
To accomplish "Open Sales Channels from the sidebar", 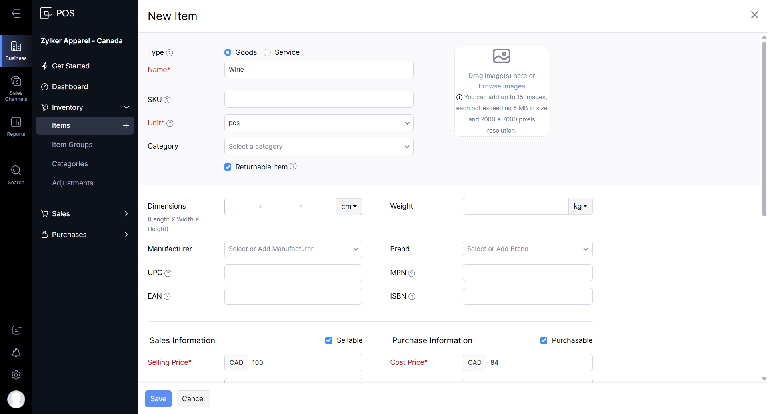I will tap(16, 88).
